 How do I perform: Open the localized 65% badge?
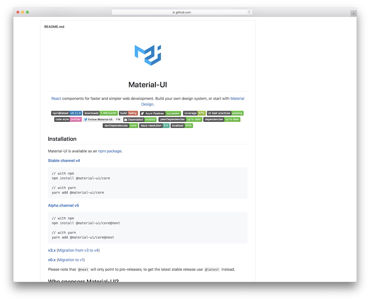tap(182, 126)
